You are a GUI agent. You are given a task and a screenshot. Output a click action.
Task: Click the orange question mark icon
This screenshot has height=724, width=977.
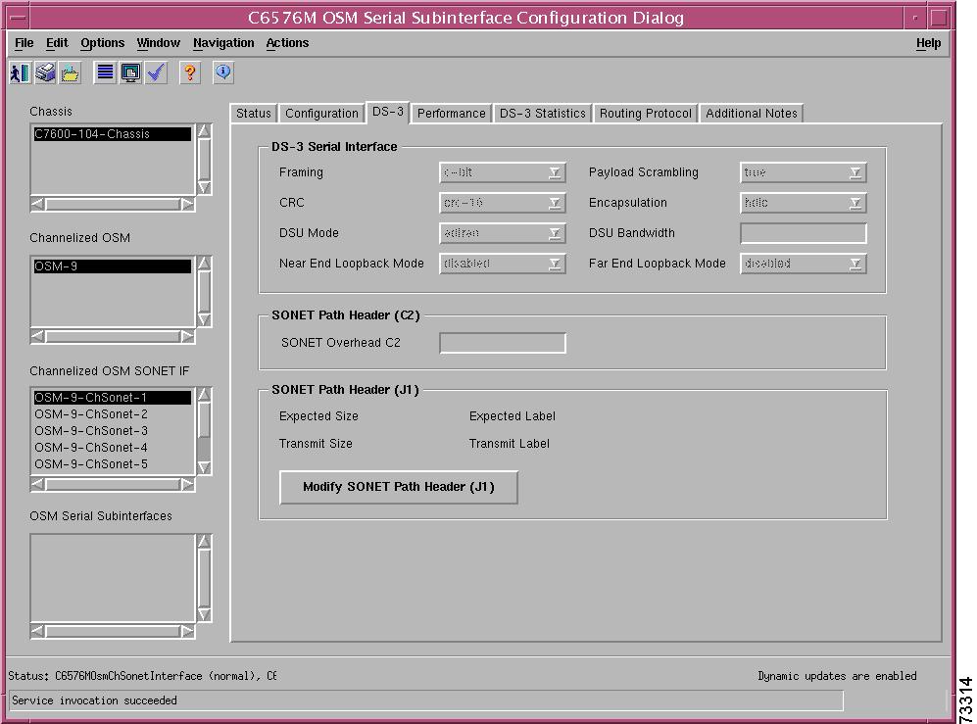pos(190,72)
